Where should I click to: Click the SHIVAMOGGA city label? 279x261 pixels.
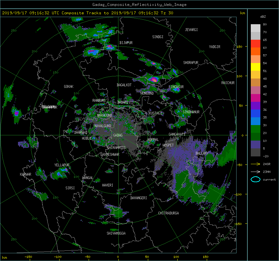(116, 233)
